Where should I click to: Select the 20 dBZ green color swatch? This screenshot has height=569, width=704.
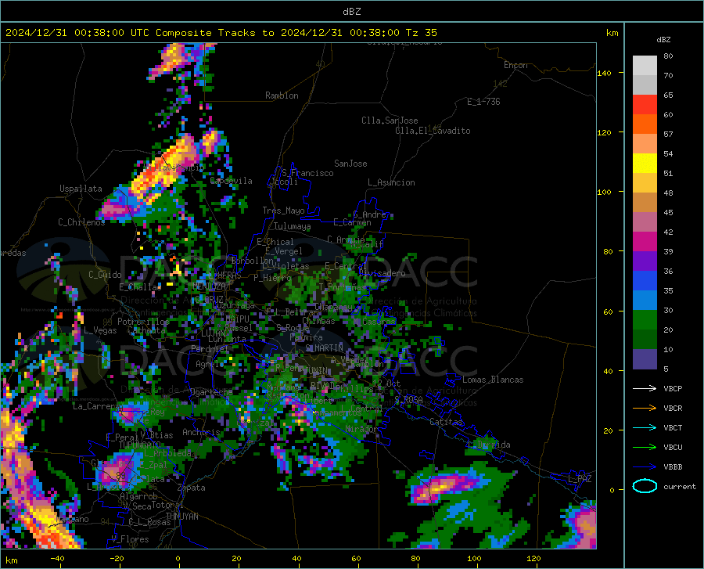click(645, 320)
